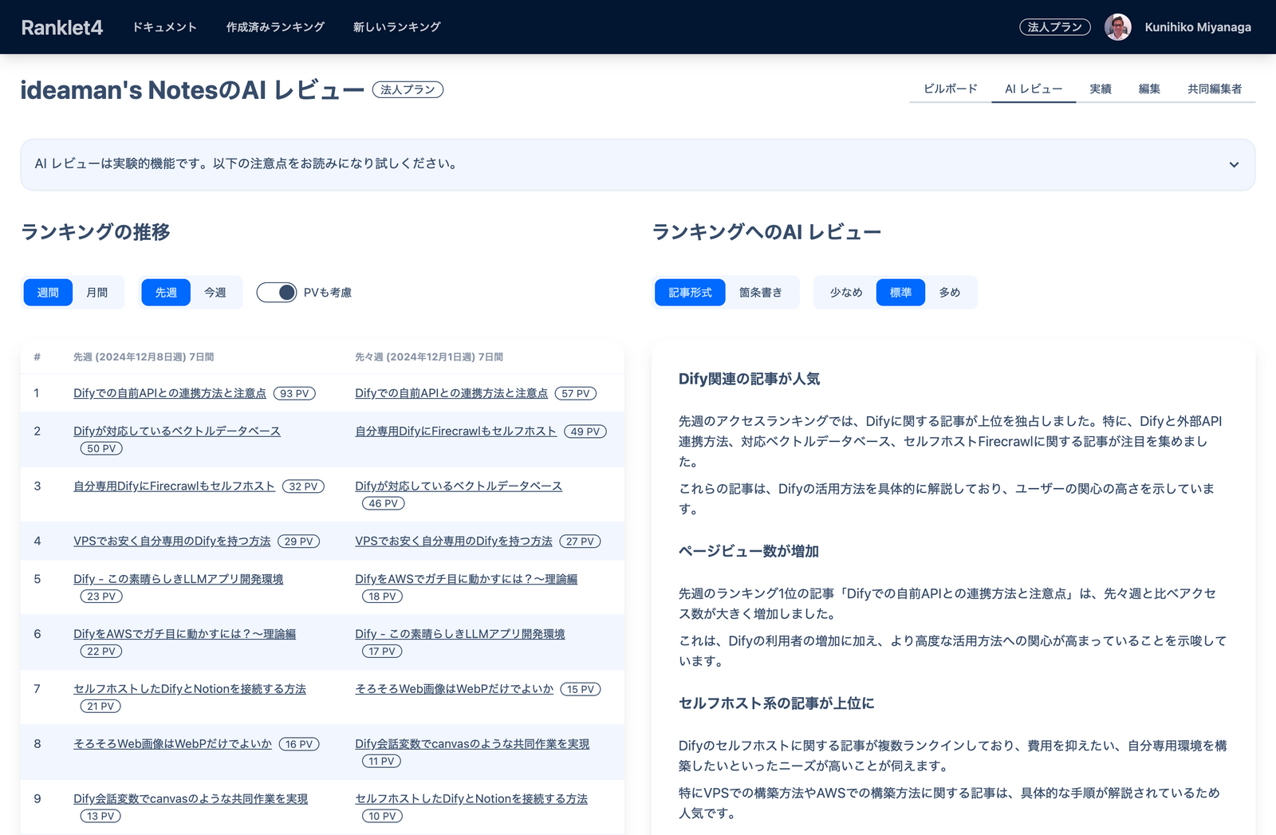Screen dimensions: 1276x835
Task: Click the 29 PV badge
Action: tap(299, 542)
